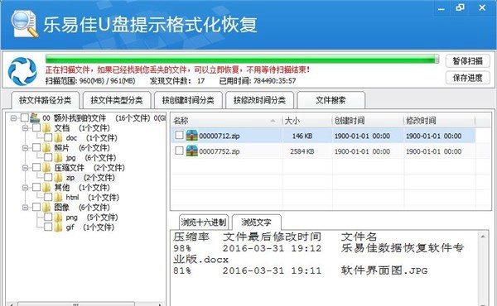
Task: Check the box for 00000712.zip
Action: [x=179, y=135]
